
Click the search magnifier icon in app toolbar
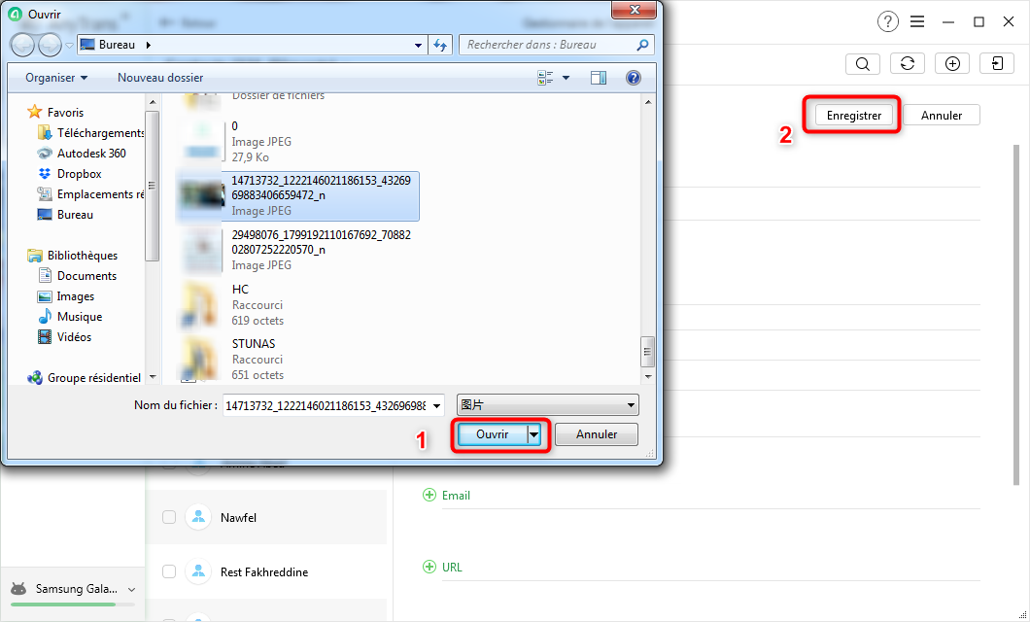(x=862, y=64)
